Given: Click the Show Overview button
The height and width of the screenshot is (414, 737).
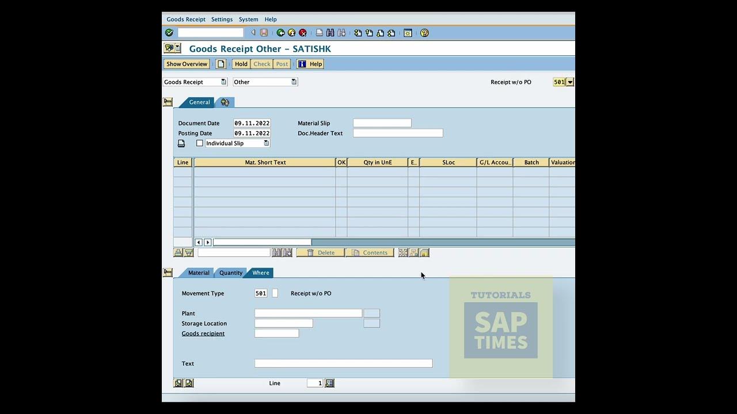Looking at the screenshot, I should click(187, 64).
